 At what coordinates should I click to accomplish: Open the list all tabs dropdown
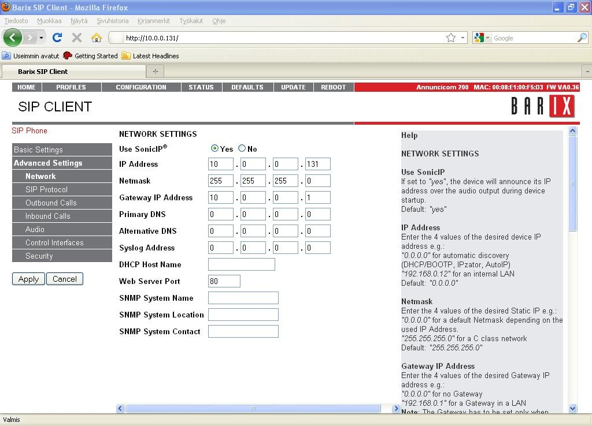[x=587, y=71]
